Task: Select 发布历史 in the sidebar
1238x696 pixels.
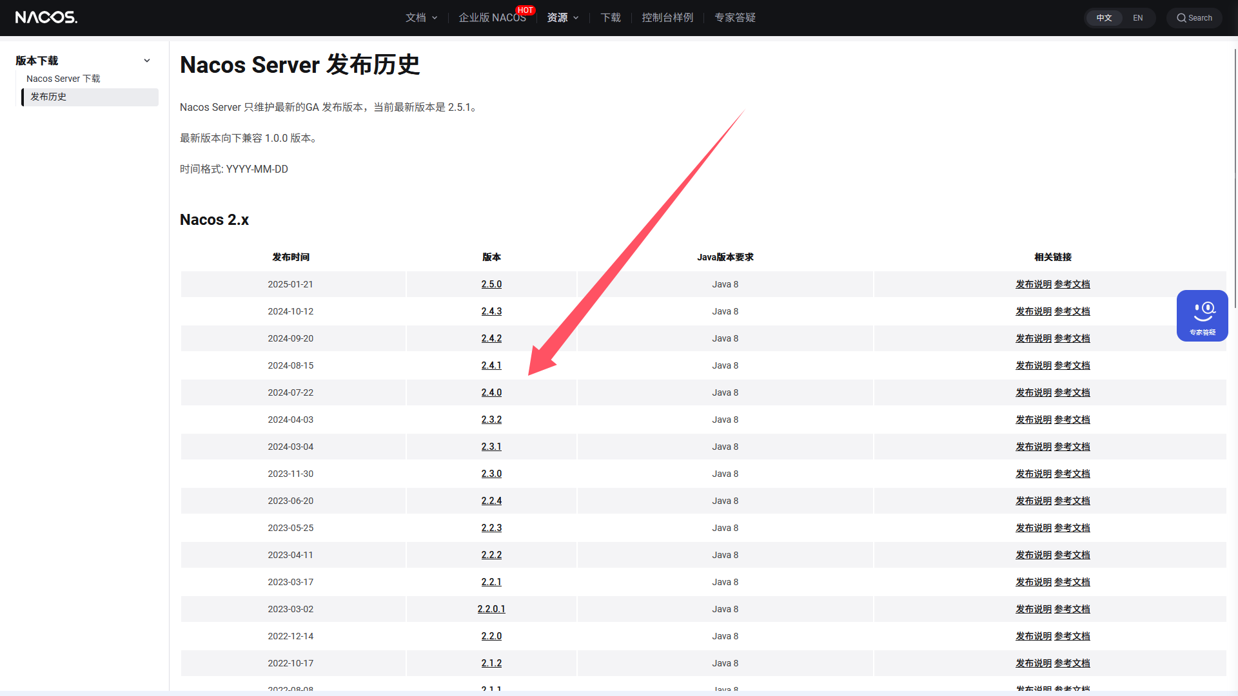Action: tap(48, 97)
